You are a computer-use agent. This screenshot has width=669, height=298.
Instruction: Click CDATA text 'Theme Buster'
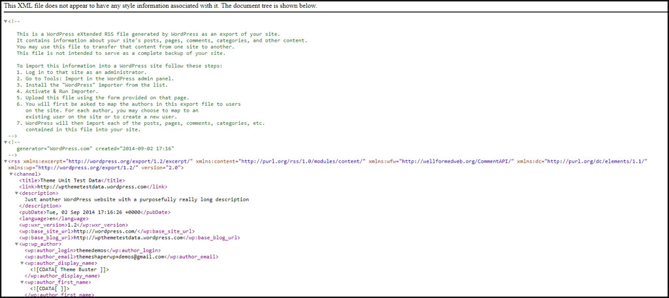tap(69, 270)
